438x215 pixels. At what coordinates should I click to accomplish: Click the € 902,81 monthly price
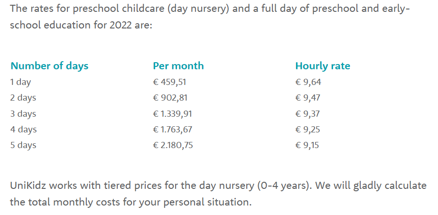click(x=170, y=98)
